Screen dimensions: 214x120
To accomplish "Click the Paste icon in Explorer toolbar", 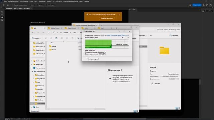I will click(x=57, y=38).
